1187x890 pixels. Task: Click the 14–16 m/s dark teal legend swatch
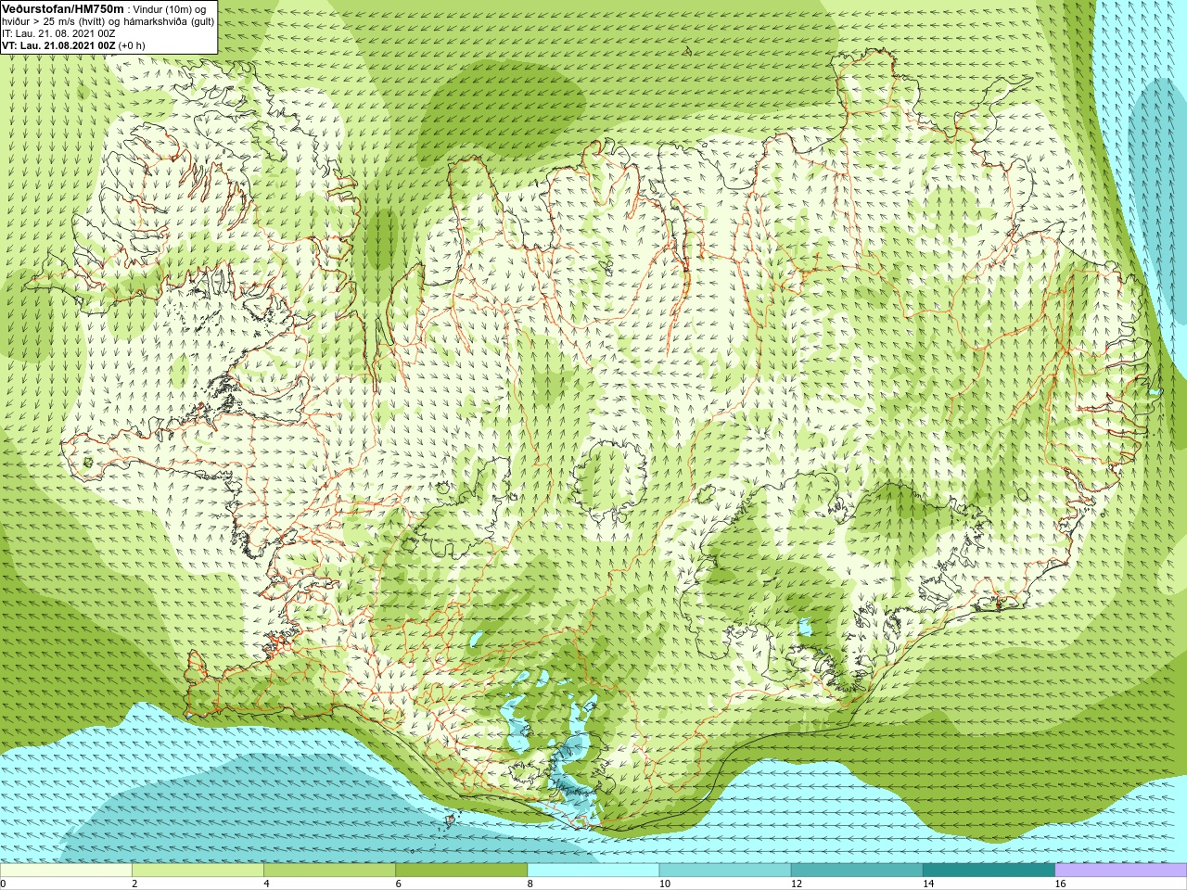(989, 871)
